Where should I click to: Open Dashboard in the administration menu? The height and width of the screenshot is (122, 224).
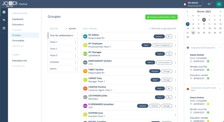click(x=18, y=19)
